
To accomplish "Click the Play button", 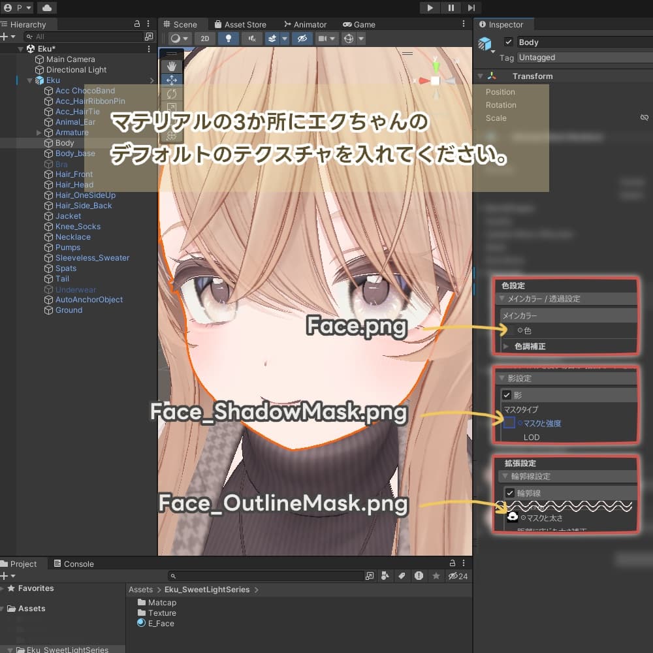I will tap(430, 8).
